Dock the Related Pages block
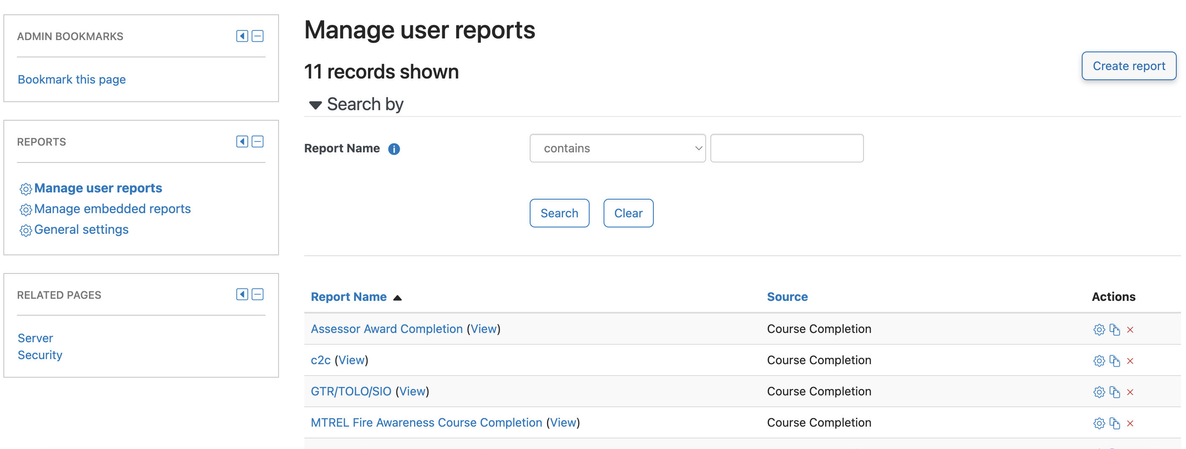This screenshot has height=449, width=1186. (x=242, y=294)
